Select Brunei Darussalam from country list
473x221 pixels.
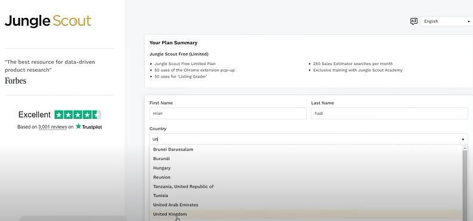[306, 149]
